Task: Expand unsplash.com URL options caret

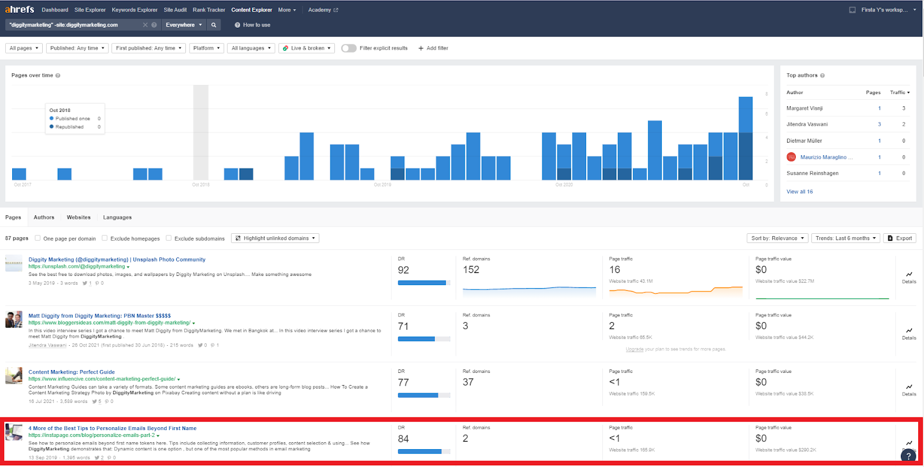Action: (x=128, y=267)
